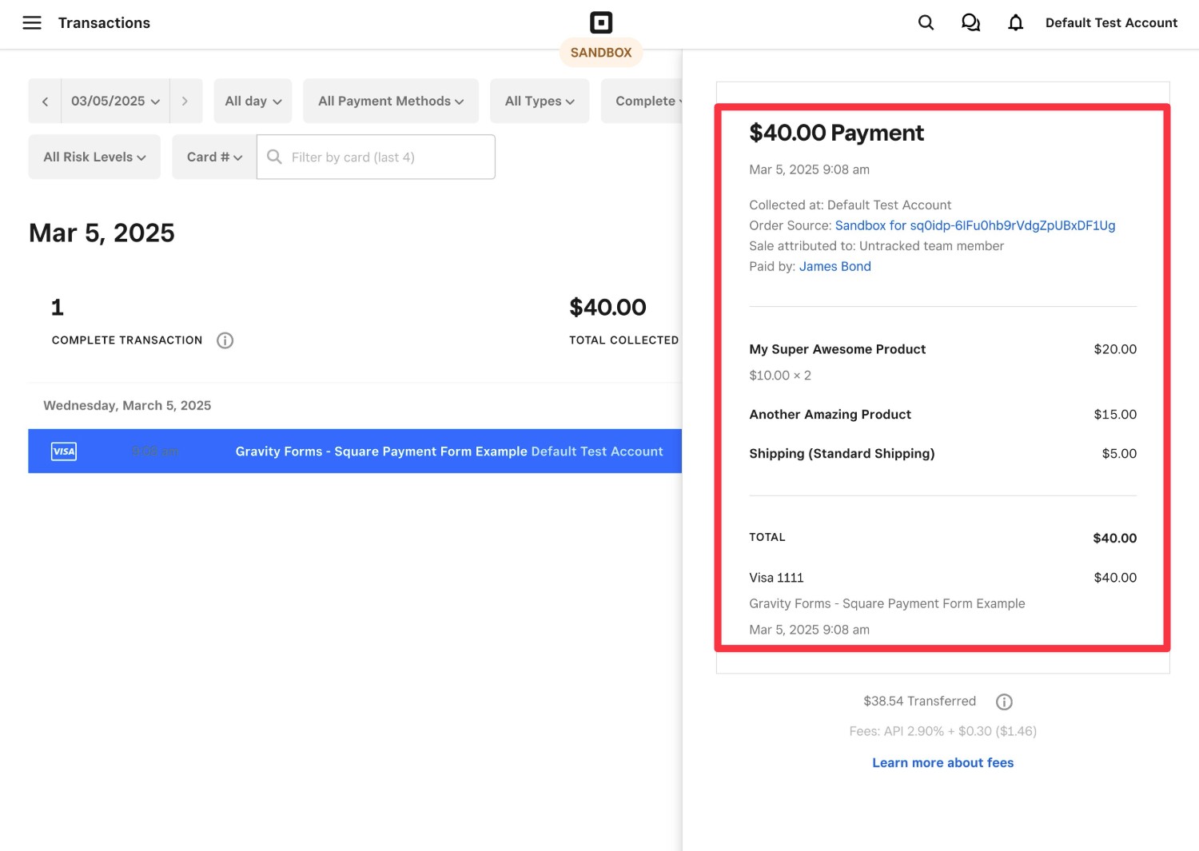Click info icon beside Complete Transaction
This screenshot has height=851, width=1199.
point(225,340)
